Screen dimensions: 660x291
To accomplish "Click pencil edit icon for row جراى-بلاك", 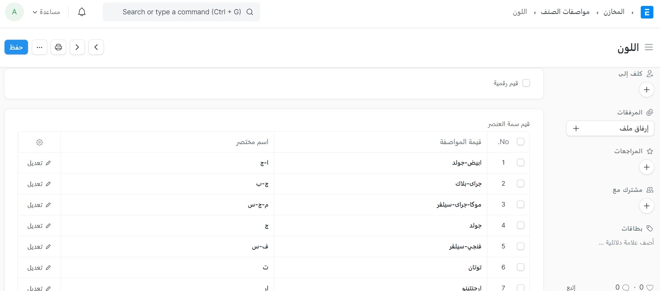I will click(x=48, y=184).
